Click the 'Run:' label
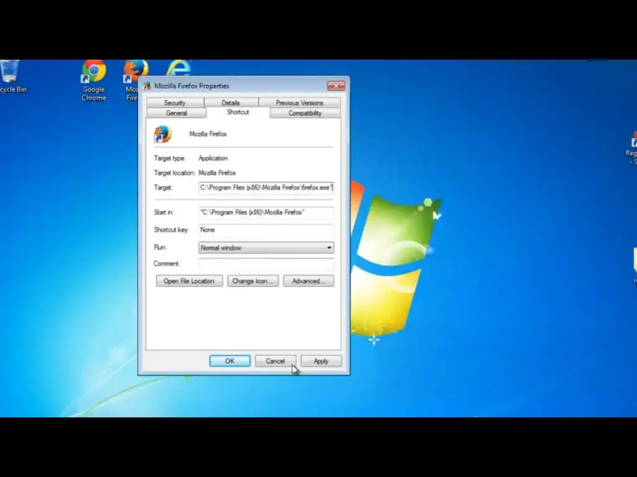637x477 pixels. (160, 247)
